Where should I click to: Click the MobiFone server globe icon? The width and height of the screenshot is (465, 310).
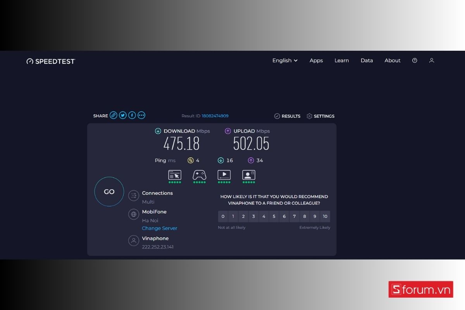pos(134,214)
